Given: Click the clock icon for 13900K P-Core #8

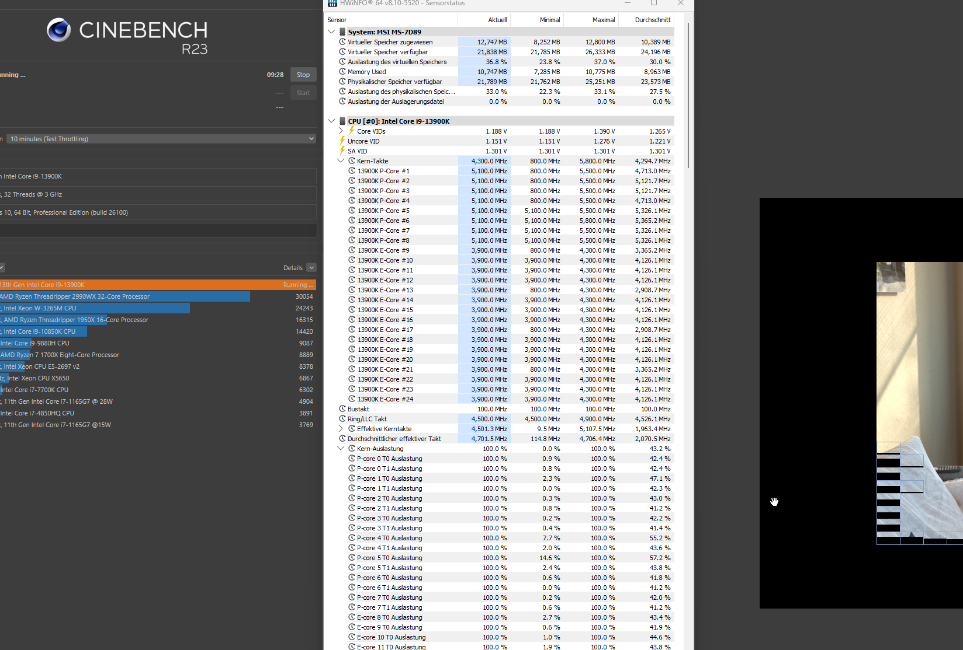Looking at the screenshot, I should tap(352, 240).
